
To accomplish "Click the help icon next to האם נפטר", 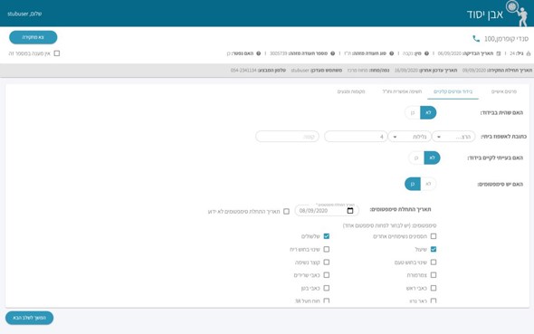I will click(x=259, y=53).
